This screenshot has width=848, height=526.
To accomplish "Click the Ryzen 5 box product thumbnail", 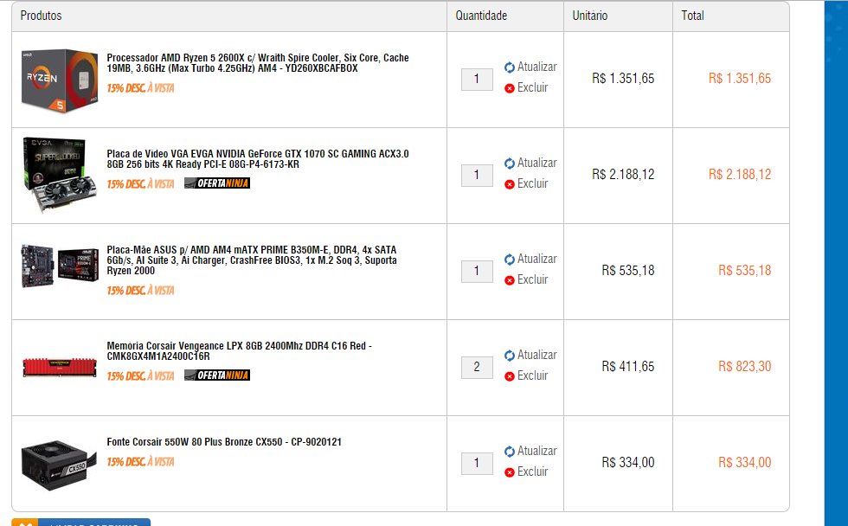I will (60, 80).
